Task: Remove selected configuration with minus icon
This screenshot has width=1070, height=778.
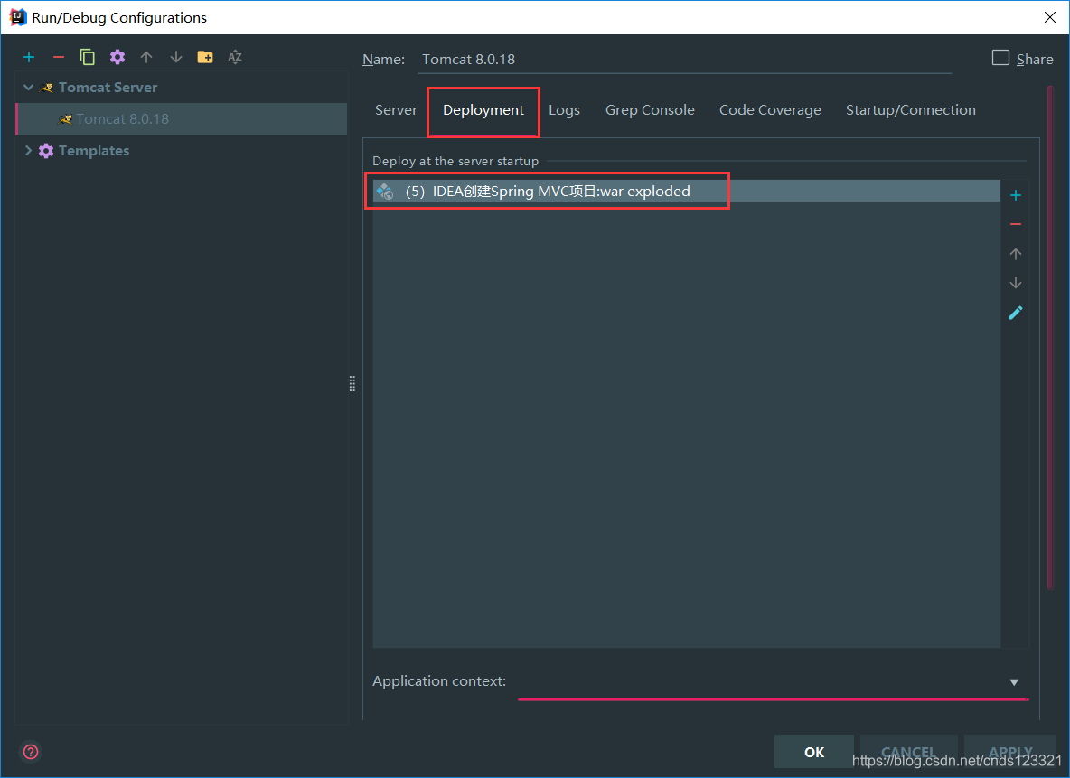Action: (x=59, y=57)
